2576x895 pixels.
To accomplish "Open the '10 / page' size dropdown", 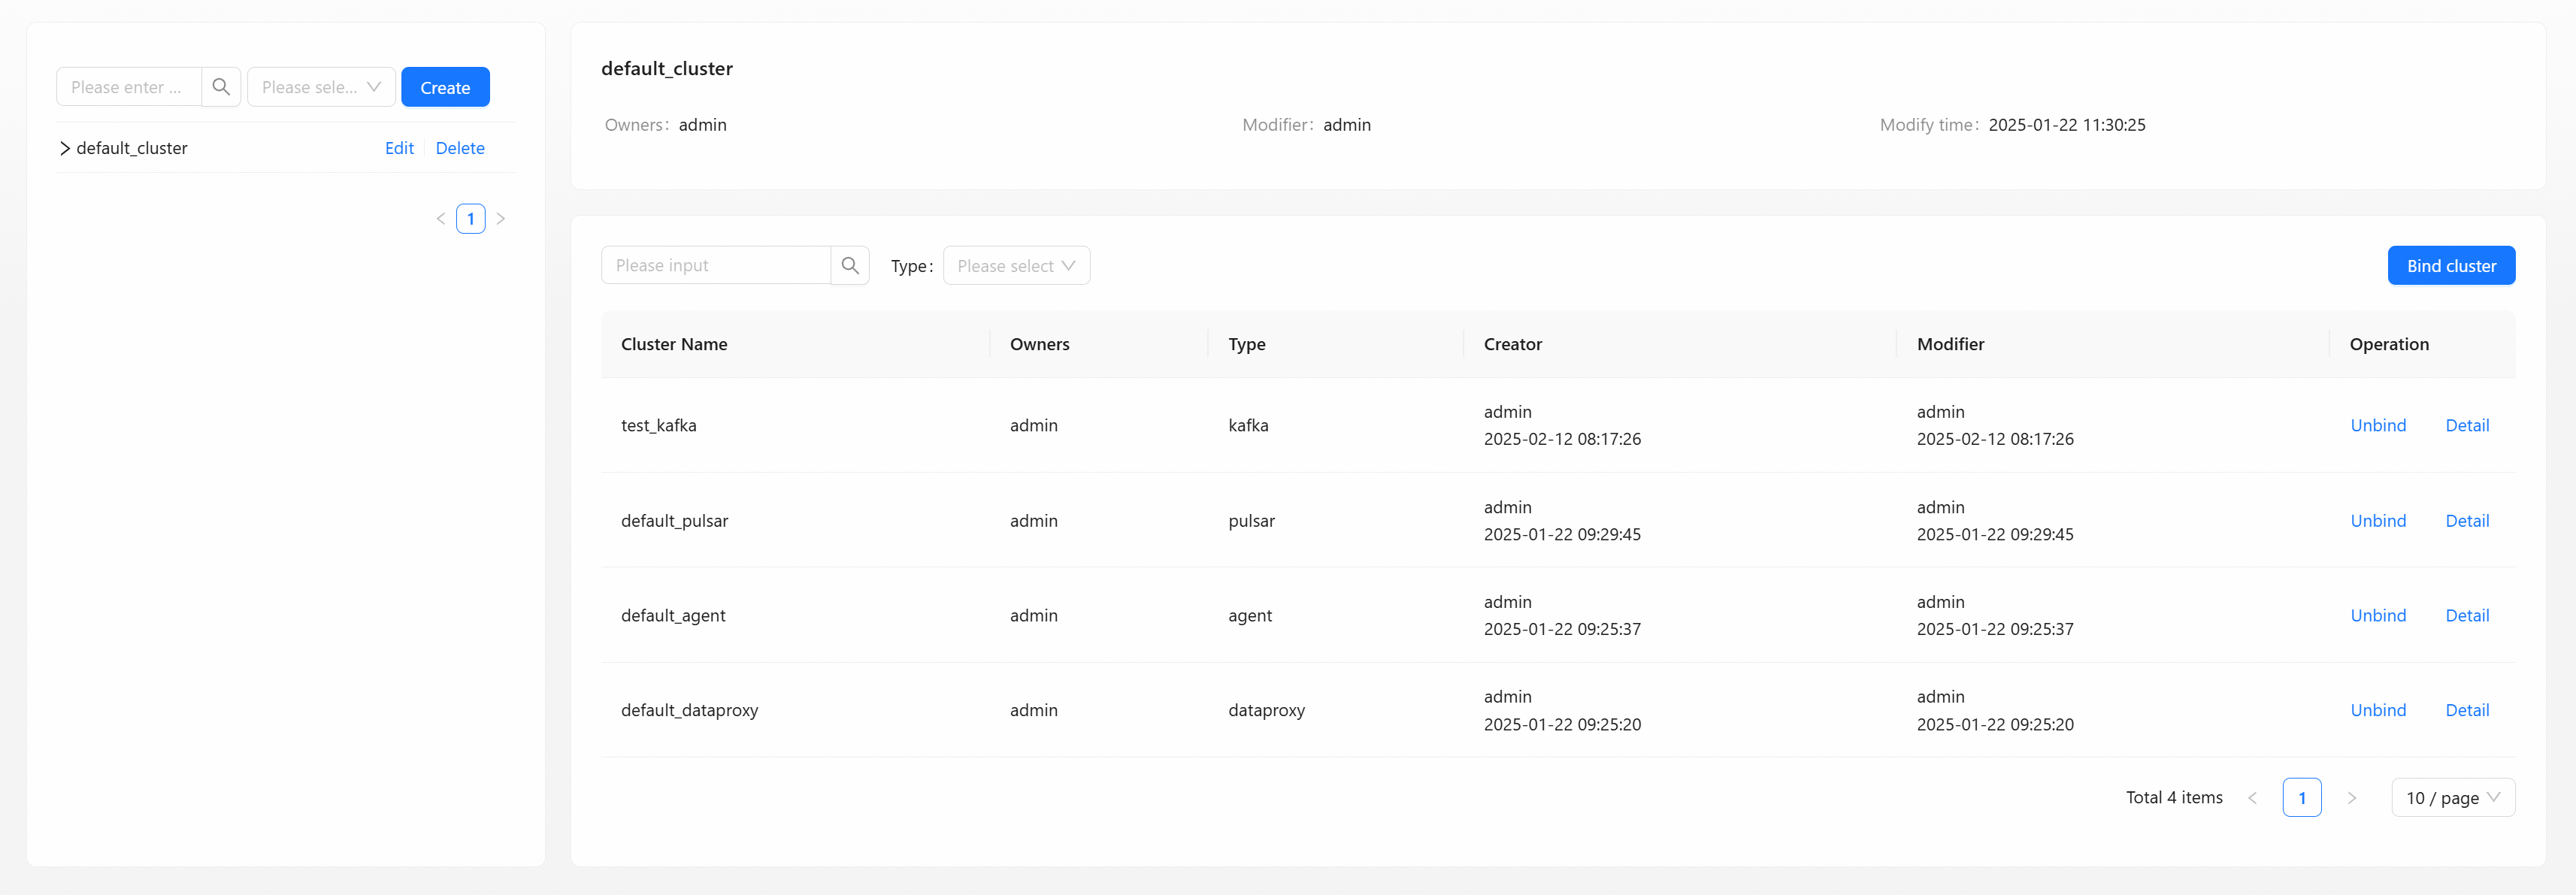I will coord(2451,797).
